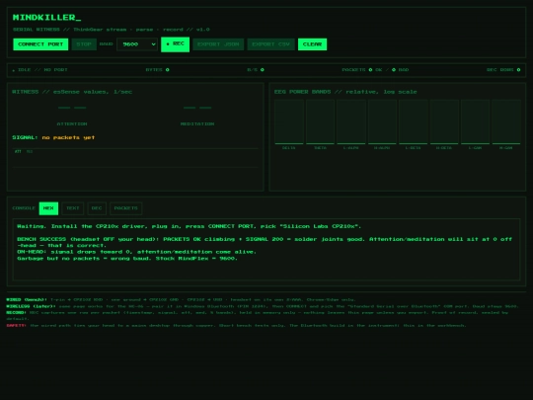Click the PACKETS OK / BAD counter
533x400 pixels.
coord(375,70)
